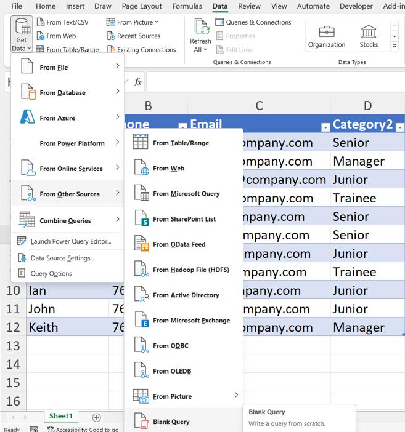Viewport: 405px width, 432px height.
Task: Expand the Combine Queries submenu
Action: pos(67,220)
